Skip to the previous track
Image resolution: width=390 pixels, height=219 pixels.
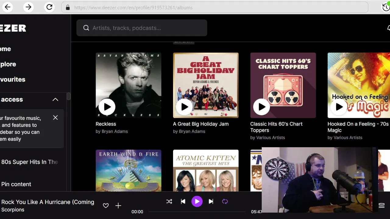[x=183, y=201]
